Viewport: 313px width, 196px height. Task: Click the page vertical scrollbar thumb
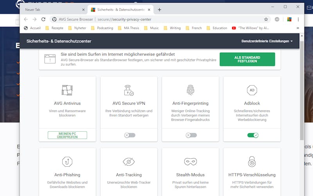(x=302, y=91)
